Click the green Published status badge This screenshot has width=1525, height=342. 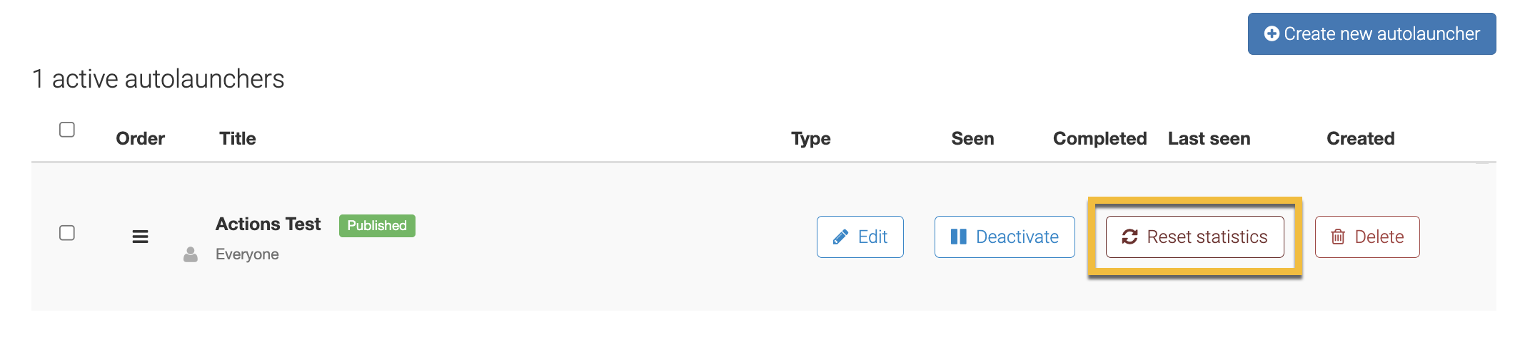(x=377, y=226)
